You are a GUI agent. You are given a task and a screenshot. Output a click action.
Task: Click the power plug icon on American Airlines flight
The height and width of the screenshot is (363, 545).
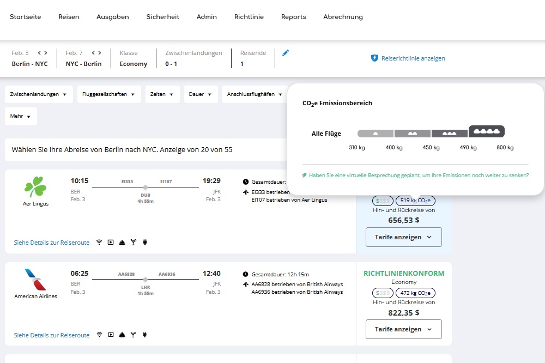click(145, 335)
